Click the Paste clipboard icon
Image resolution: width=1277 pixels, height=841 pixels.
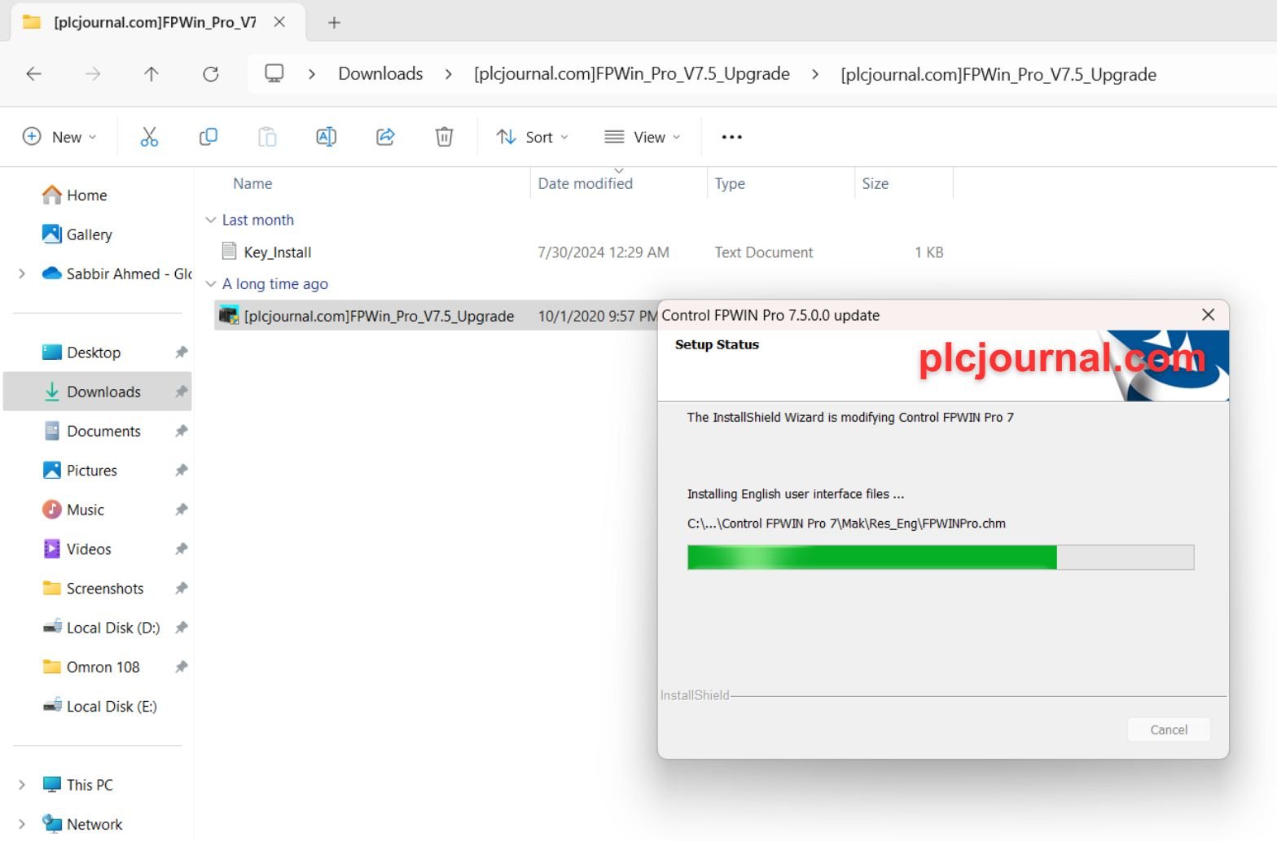(x=267, y=137)
